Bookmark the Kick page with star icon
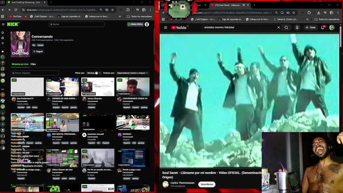Screen dimensions: 343x193 pos(113,10)
